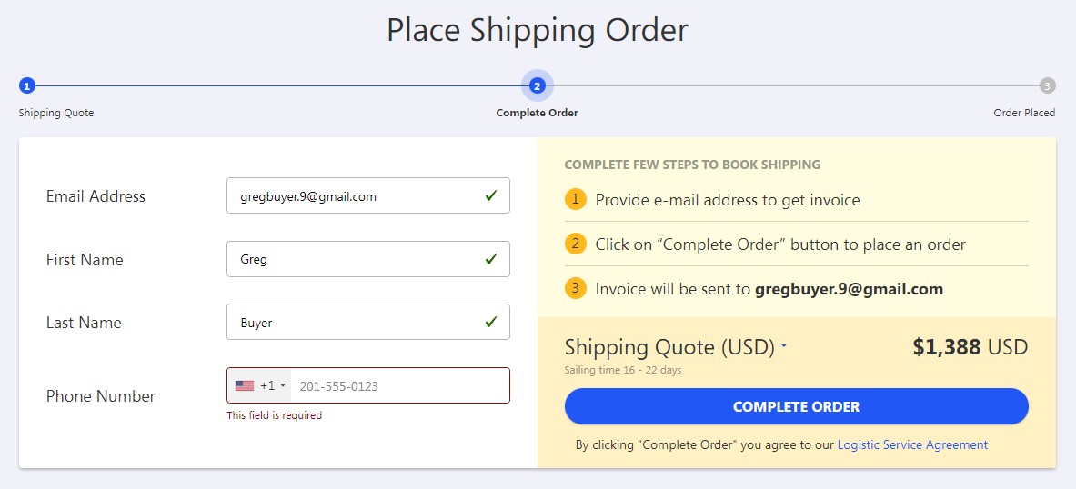
Task: Expand the Shipping Quote currency dropdown arrow
Action: point(784,346)
